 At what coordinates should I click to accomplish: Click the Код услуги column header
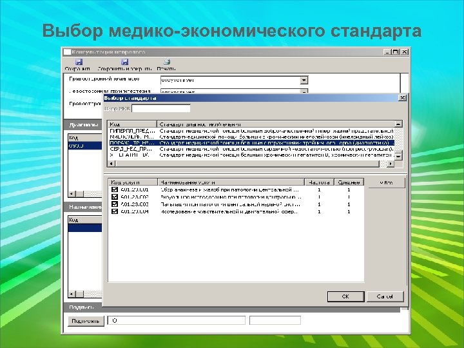(x=133, y=182)
